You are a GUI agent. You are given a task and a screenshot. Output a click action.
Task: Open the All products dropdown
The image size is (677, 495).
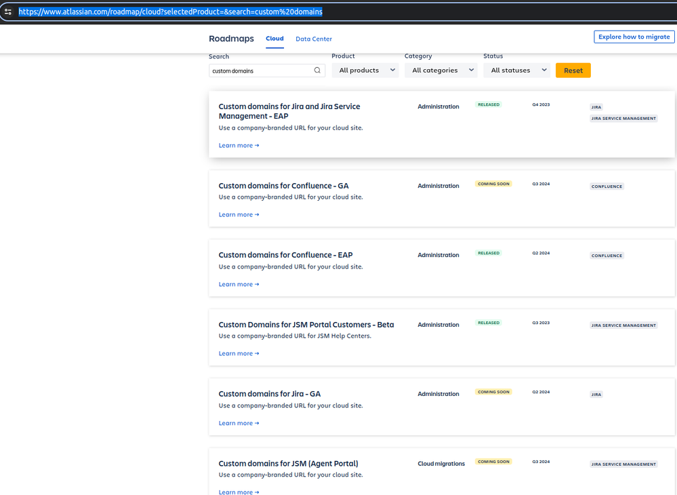pyautogui.click(x=367, y=70)
